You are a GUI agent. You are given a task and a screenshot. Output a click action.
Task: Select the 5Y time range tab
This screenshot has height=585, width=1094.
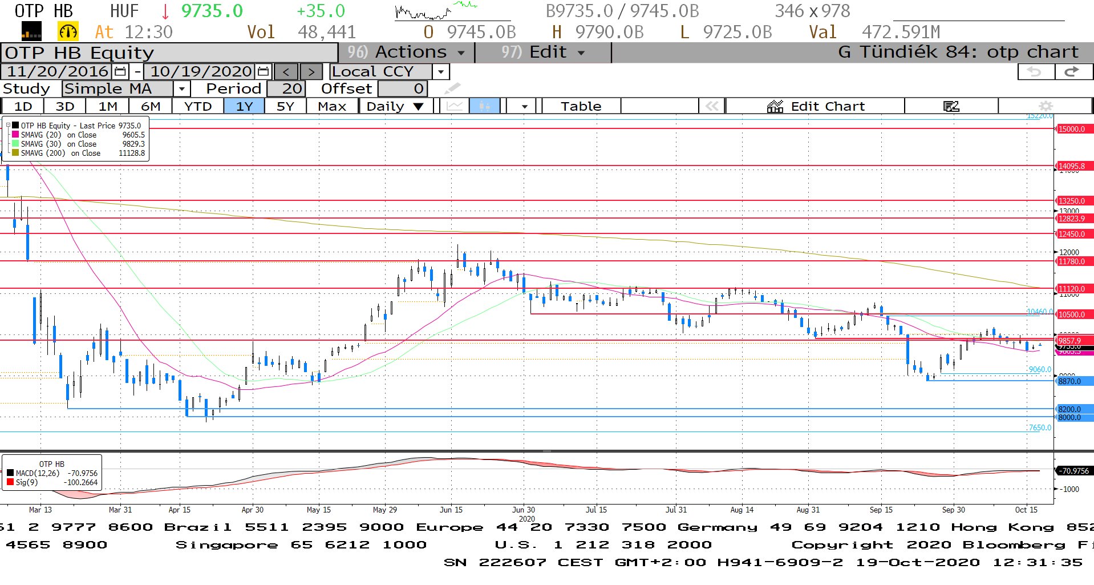click(x=285, y=106)
